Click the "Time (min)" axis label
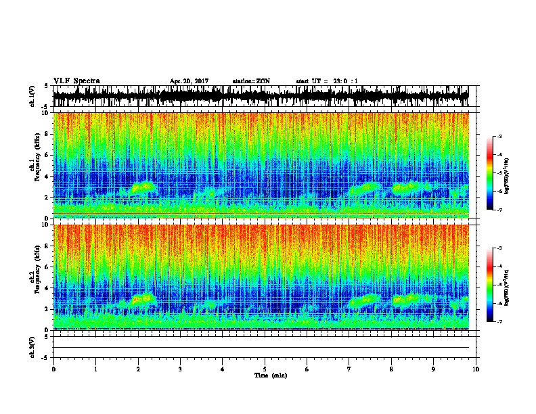This screenshot has width=536, height=414. [271, 375]
